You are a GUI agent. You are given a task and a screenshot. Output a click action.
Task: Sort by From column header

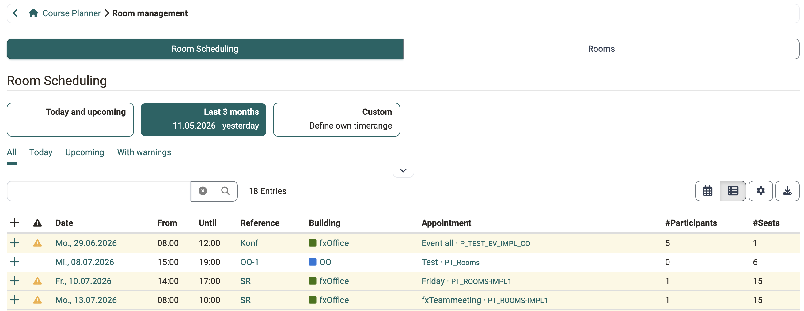(167, 223)
